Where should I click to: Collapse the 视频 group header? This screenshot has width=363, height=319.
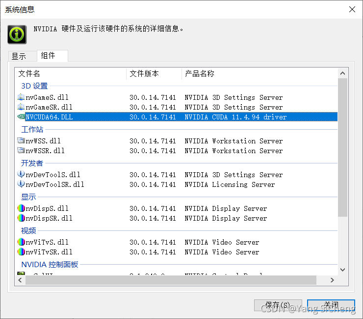point(28,230)
